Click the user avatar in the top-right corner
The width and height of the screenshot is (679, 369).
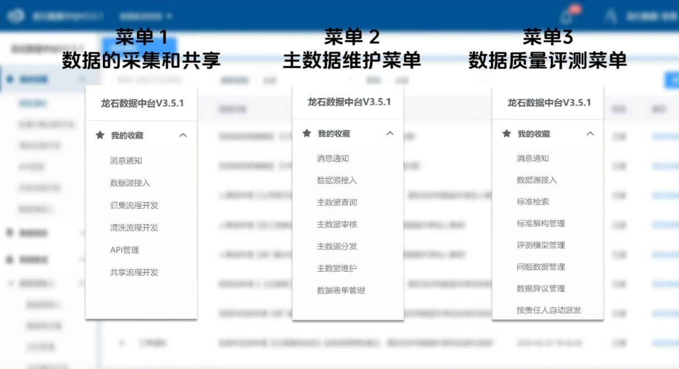[x=610, y=17]
